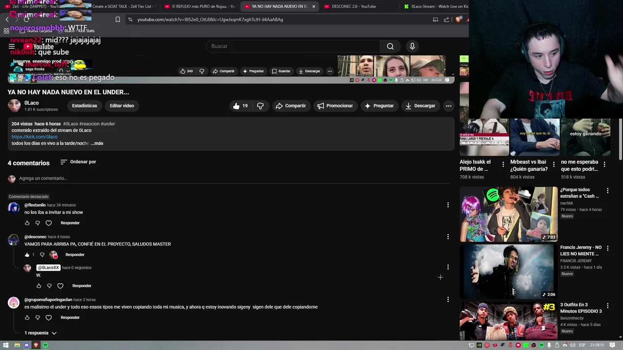Dislike the video beside 19 likes
Image resolution: width=623 pixels, height=350 pixels.
(x=260, y=105)
